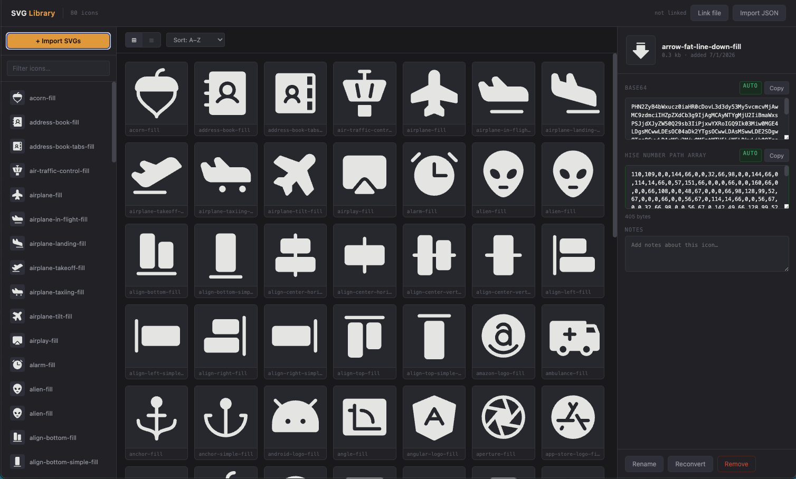This screenshot has height=479, width=796.
Task: Open the Sort: A–Z dropdown
Action: [195, 40]
